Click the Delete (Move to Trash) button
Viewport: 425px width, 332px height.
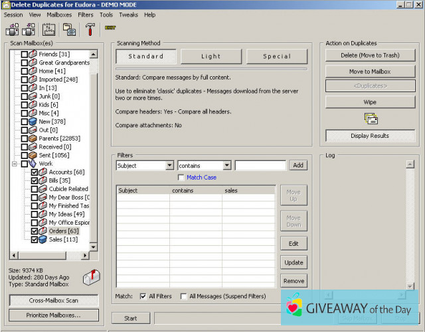coord(371,55)
